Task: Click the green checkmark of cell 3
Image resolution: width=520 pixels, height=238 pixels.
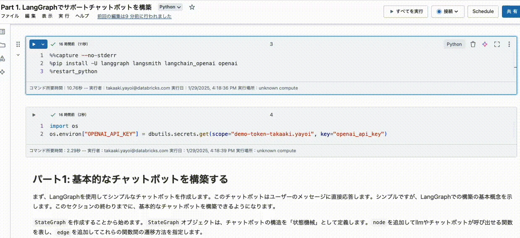Action: point(53,44)
